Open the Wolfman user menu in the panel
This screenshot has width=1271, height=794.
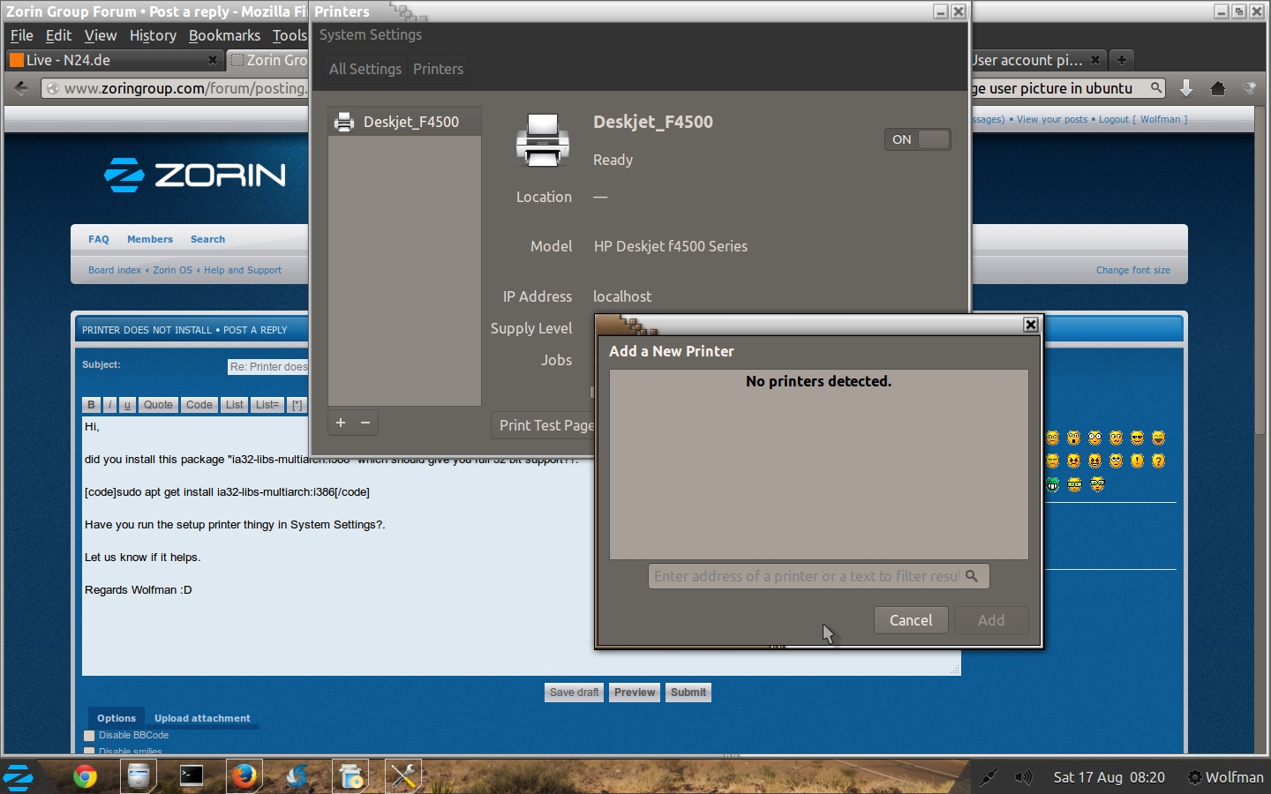pos(1225,777)
